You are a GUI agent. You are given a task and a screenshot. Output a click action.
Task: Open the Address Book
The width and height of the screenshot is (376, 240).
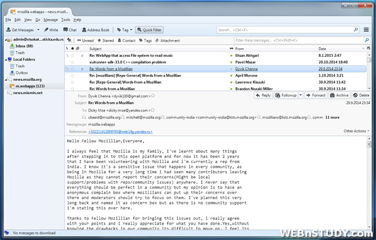pos(96,30)
